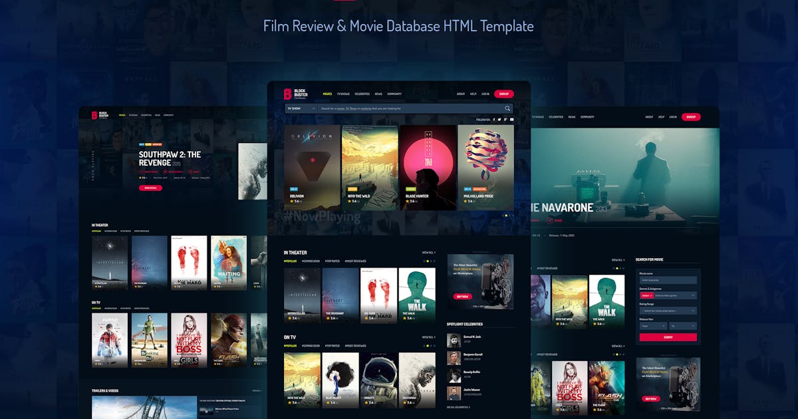
Task: Click the Blockbuster logo in left window
Action: pyautogui.click(x=100, y=115)
